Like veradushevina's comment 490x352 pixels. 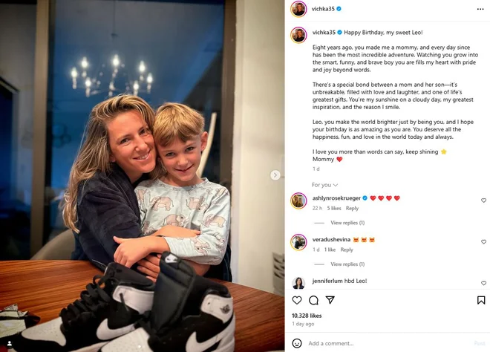click(x=483, y=241)
